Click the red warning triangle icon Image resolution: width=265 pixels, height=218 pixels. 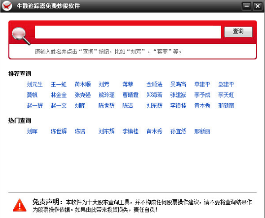20,205
